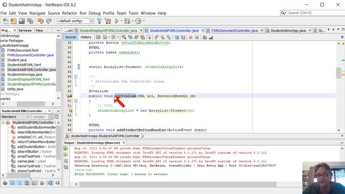This screenshot has height=194, width=345.
Task: Open the File menu
Action: tap(4, 13)
